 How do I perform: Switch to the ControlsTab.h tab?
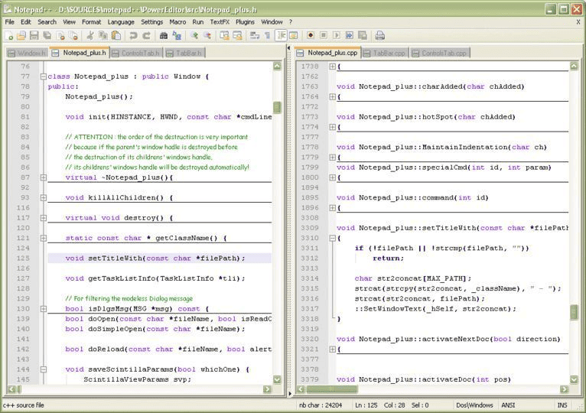(x=136, y=54)
